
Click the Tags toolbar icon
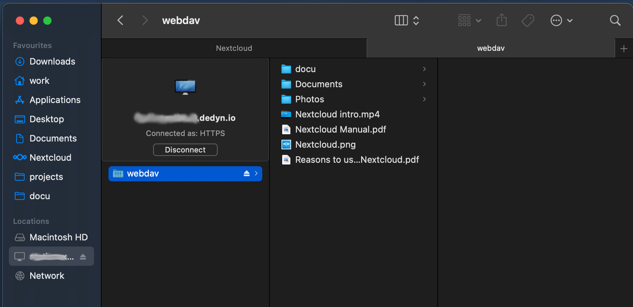coord(528,21)
